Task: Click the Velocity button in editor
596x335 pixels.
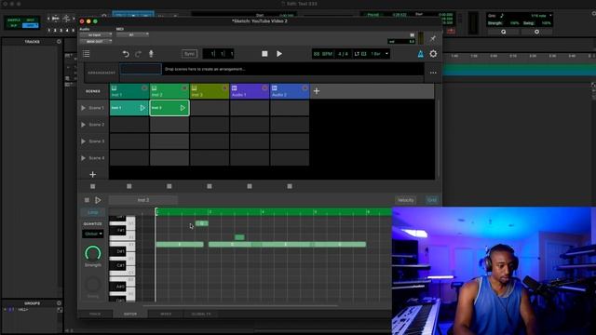Action: coord(406,200)
